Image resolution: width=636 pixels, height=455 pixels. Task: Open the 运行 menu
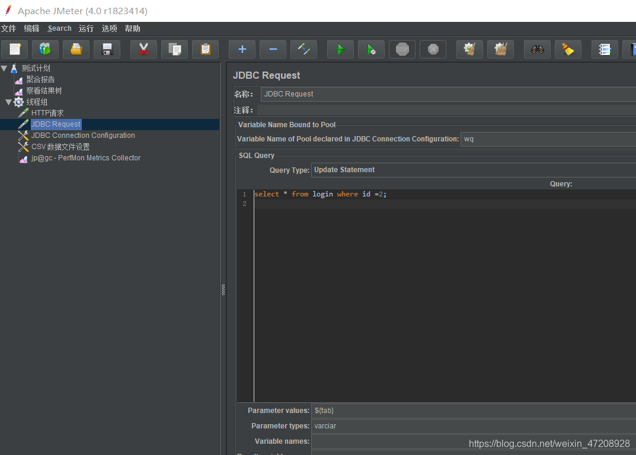pos(86,28)
